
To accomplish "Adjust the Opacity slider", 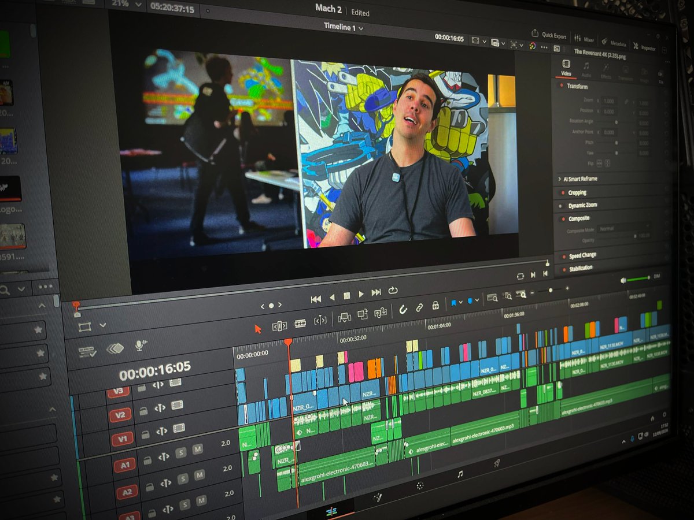I will coord(635,236).
